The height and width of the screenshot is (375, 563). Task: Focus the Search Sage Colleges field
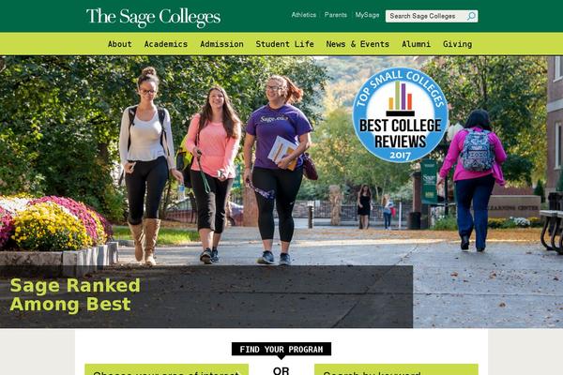pos(425,16)
